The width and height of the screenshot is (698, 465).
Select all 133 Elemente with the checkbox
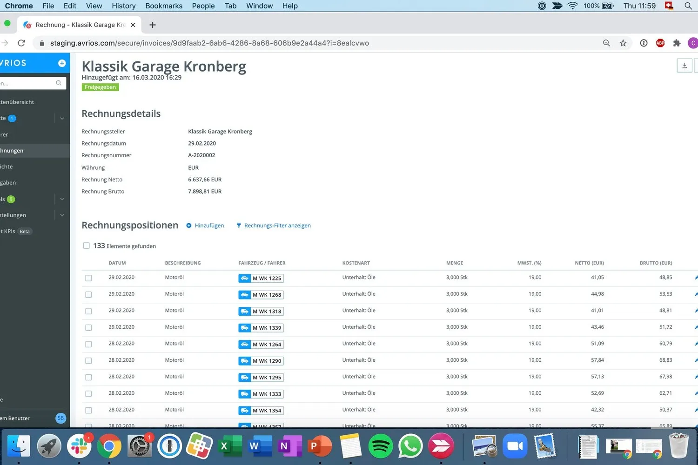click(86, 246)
